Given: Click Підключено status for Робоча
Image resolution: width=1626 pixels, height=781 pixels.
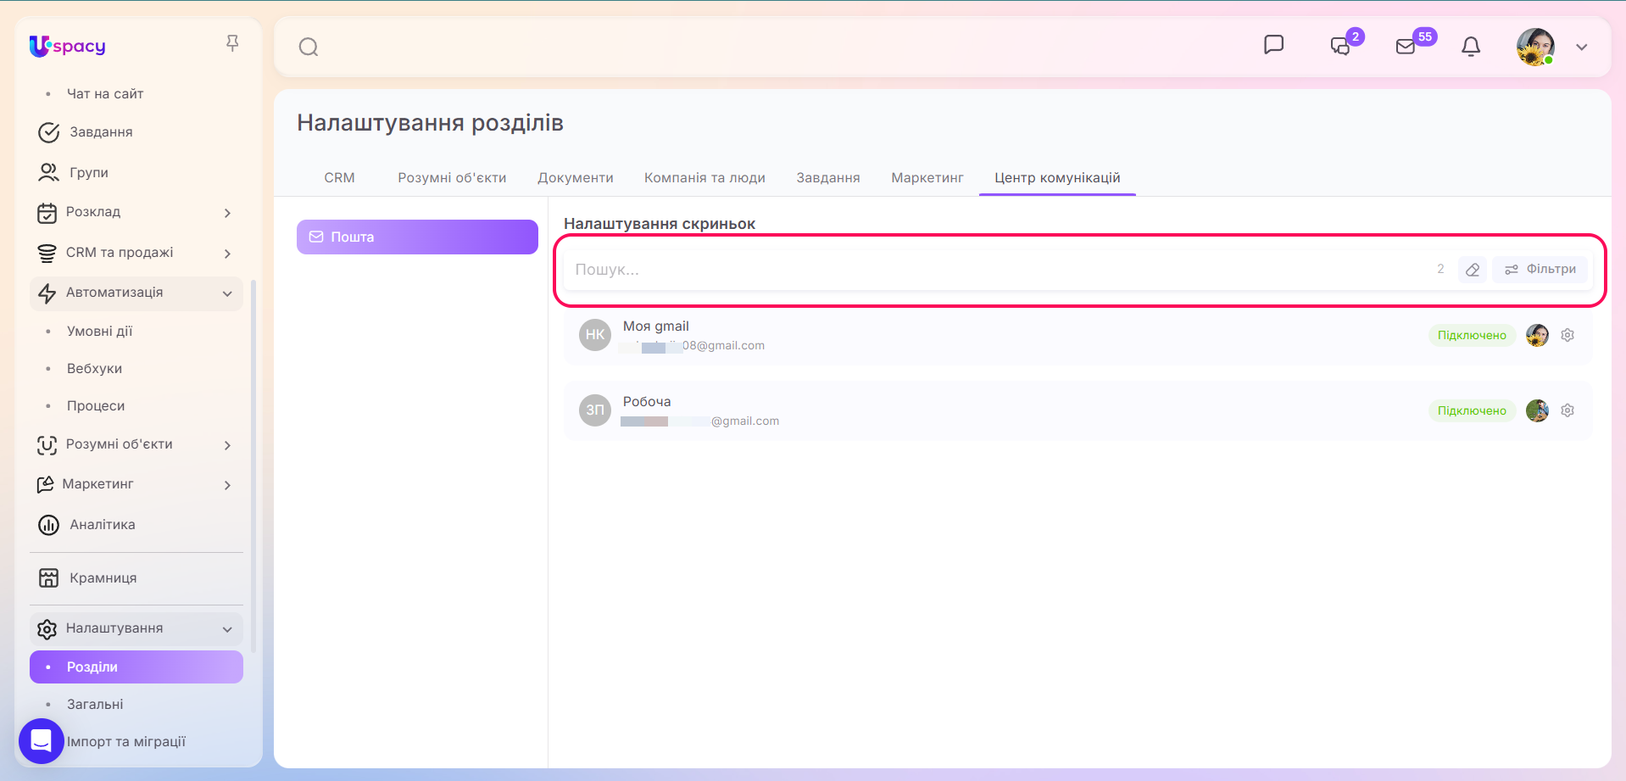Looking at the screenshot, I should pos(1472,411).
